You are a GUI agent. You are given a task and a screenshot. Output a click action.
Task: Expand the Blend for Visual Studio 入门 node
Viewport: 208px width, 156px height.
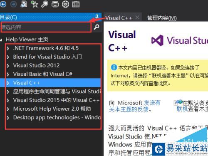click(8, 57)
